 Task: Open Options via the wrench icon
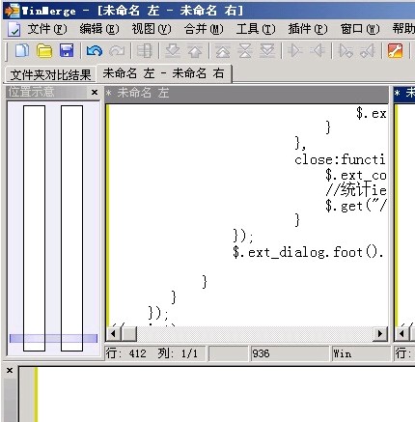pyautogui.click(x=396, y=51)
